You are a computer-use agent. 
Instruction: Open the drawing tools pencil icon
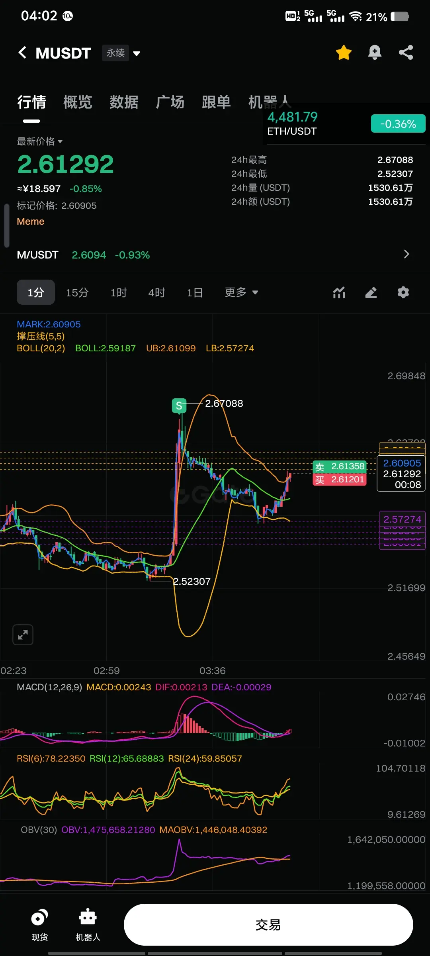click(371, 292)
